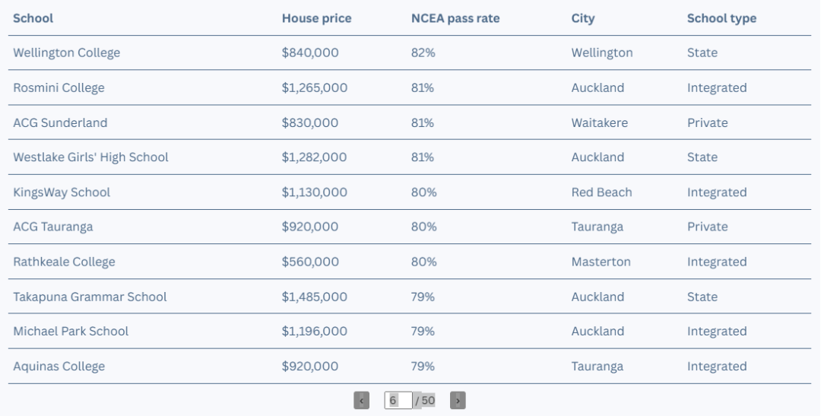Sort by the City column header
Viewport: 821px width, 416px height.
[x=583, y=18]
